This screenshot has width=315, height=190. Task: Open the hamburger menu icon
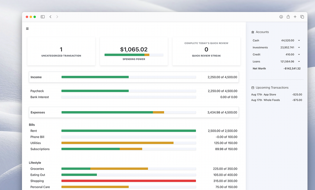pos(27,29)
